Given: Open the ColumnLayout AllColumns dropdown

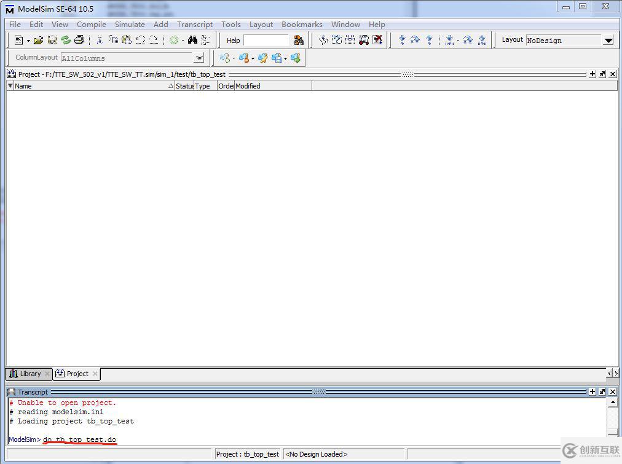Looking at the screenshot, I should point(199,58).
